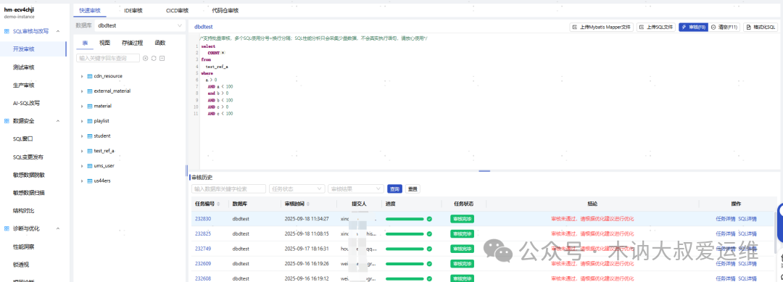
Task: Collapse the SQL审核与改写 sidebar section
Action: (58, 31)
